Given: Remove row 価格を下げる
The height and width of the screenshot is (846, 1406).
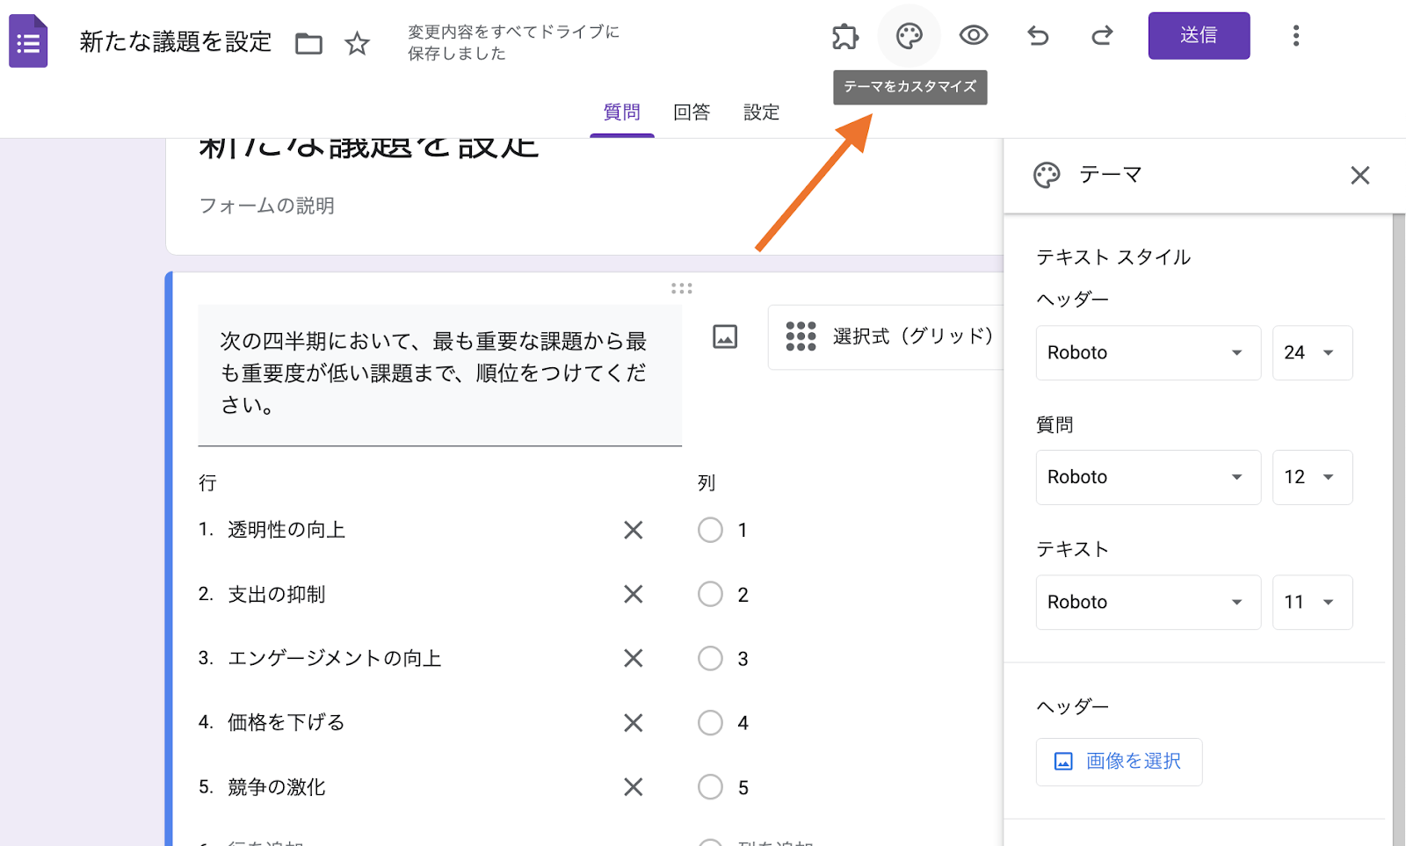Looking at the screenshot, I should point(634,723).
